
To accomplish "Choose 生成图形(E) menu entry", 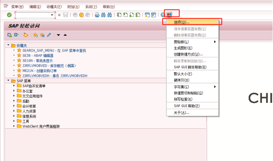I will click(x=192, y=48).
